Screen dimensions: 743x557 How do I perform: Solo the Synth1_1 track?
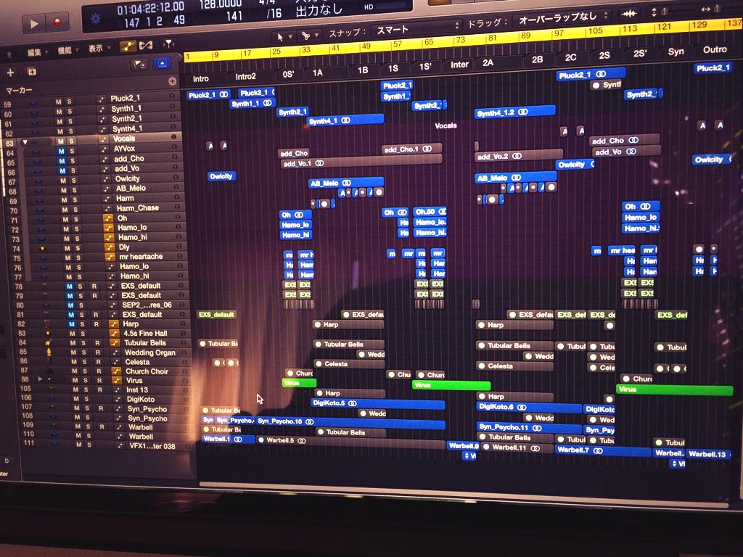point(70,112)
